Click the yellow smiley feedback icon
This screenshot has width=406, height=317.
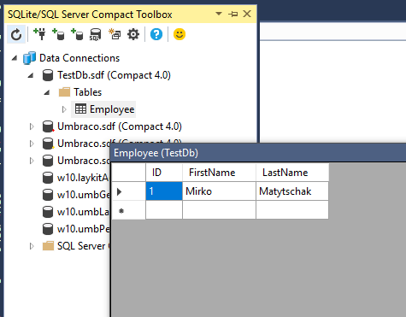coord(179,34)
